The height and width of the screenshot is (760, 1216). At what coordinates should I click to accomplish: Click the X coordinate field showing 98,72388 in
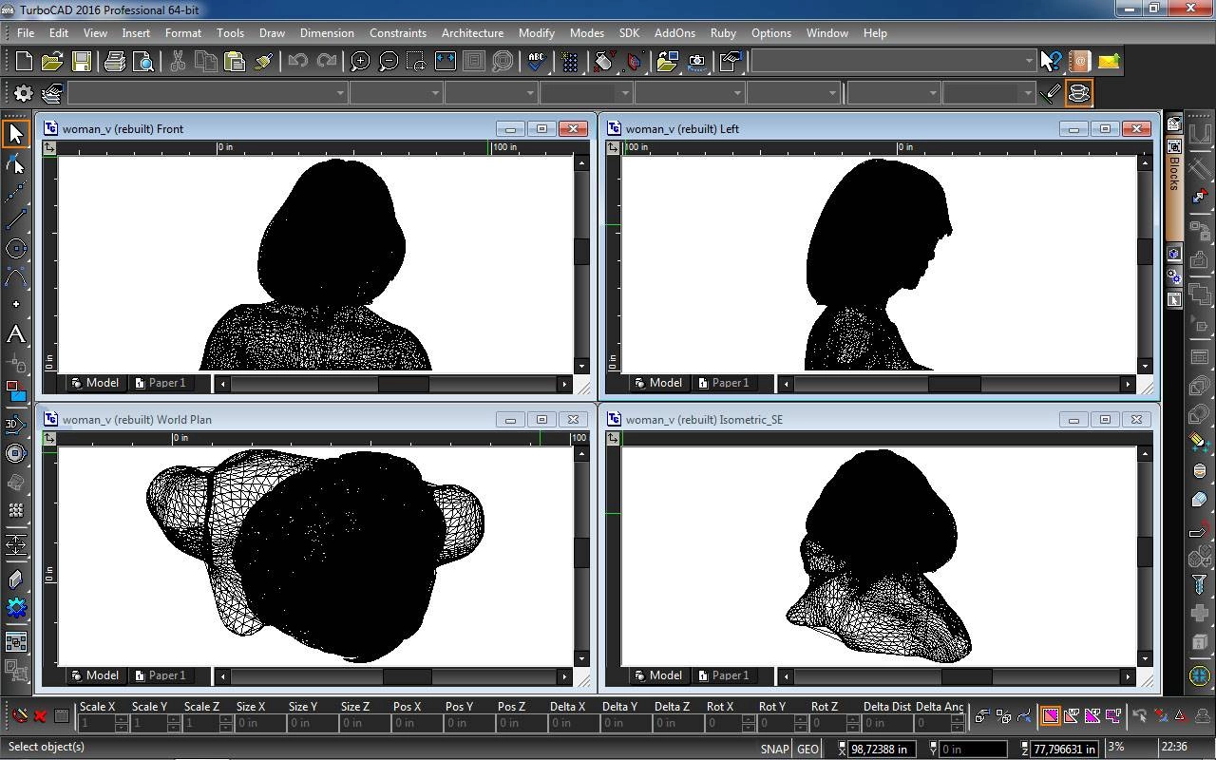[x=883, y=749]
